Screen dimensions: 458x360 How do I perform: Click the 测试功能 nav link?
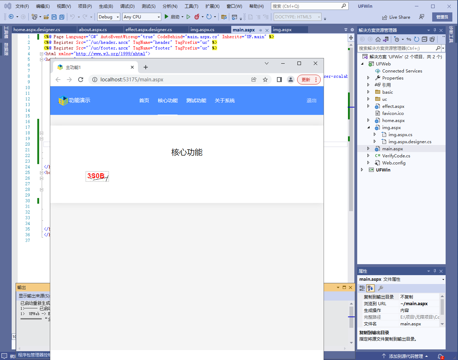coord(196,100)
